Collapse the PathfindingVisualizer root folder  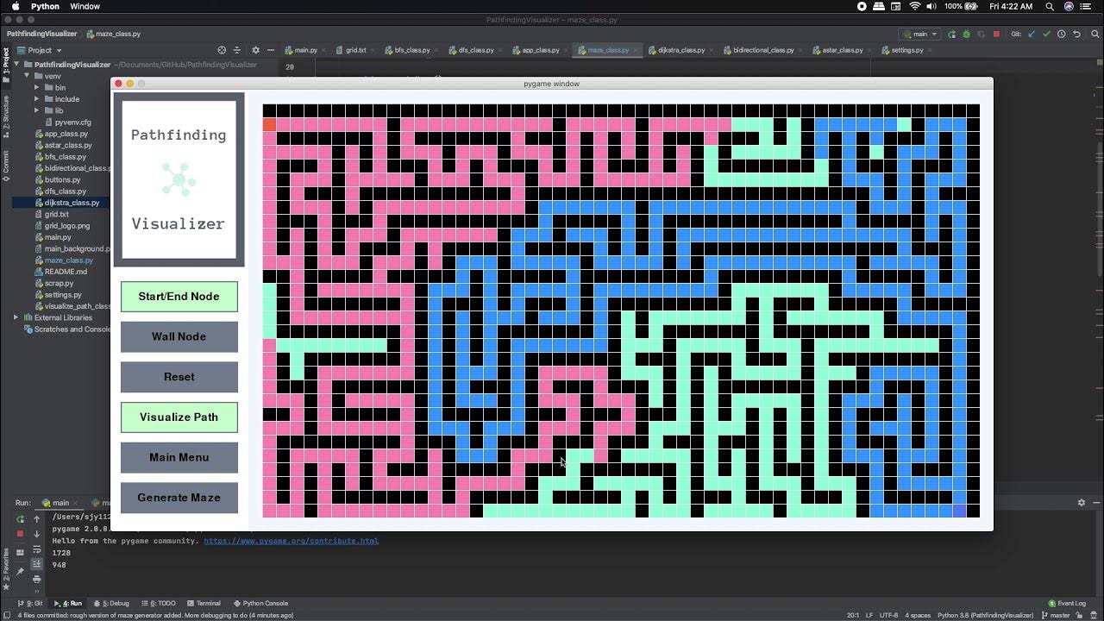pyautogui.click(x=18, y=65)
